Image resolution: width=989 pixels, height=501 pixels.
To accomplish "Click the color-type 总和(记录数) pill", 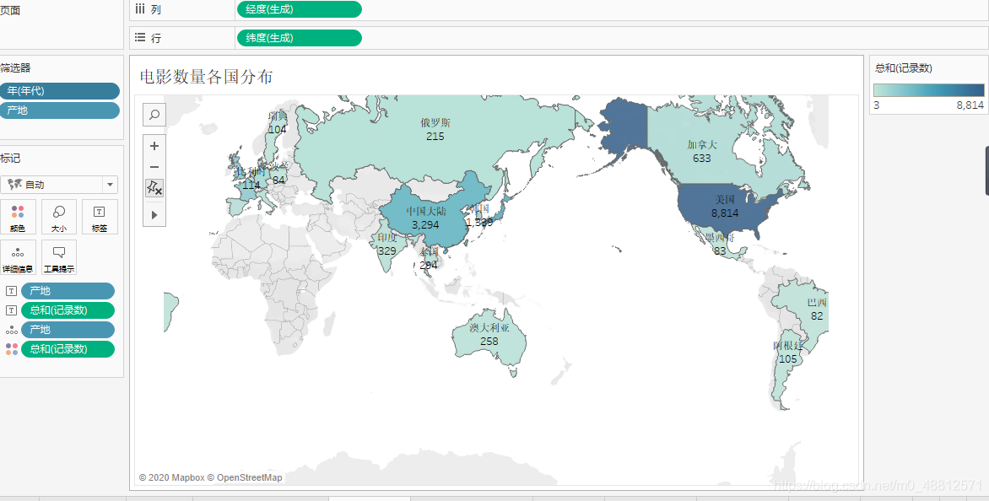I will pos(68,349).
